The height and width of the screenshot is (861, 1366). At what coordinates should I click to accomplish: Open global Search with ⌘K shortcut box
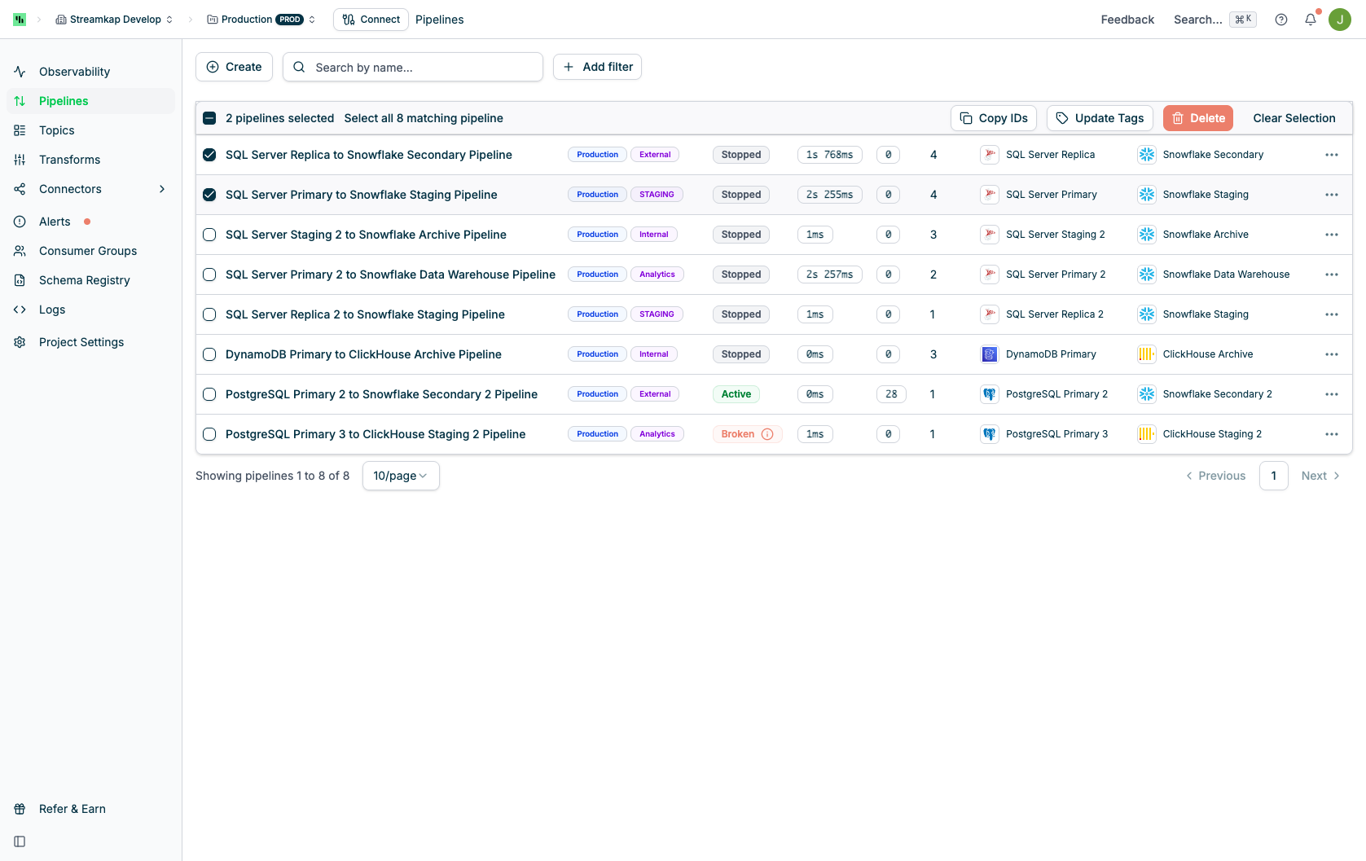pyautogui.click(x=1214, y=20)
